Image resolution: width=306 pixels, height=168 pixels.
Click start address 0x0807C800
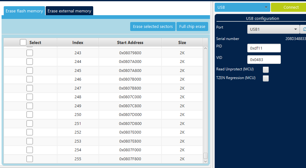point(130,106)
